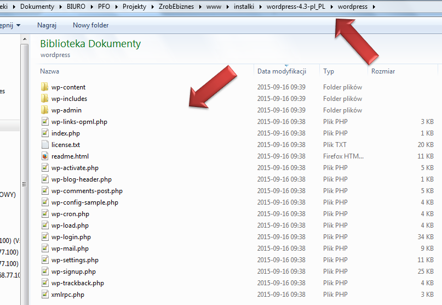
Task: Click the 25 KB size of wp-signup.php
Action: 426,272
